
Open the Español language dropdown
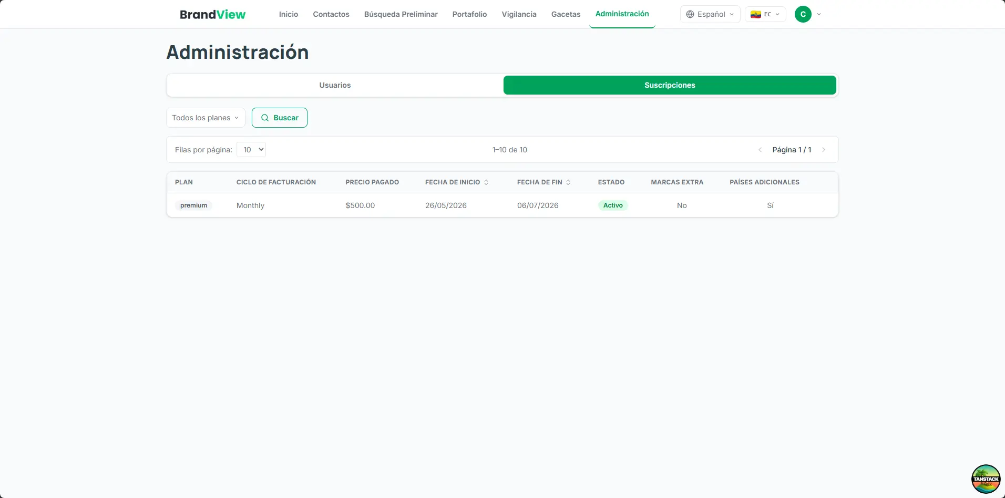point(710,14)
